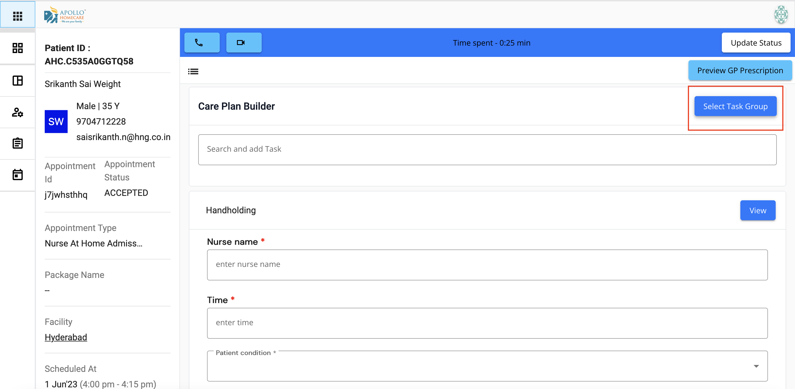Open the Select Task Group button
Viewport: 795px width, 389px height.
tap(735, 106)
